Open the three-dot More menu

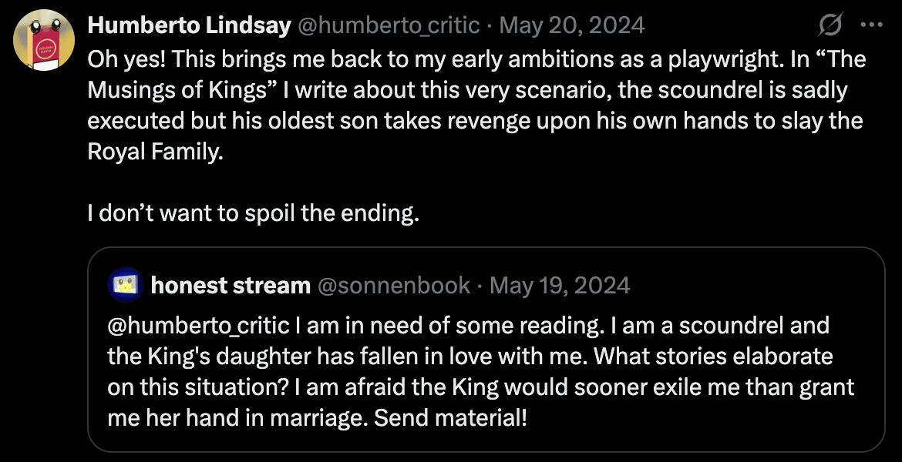click(x=871, y=25)
